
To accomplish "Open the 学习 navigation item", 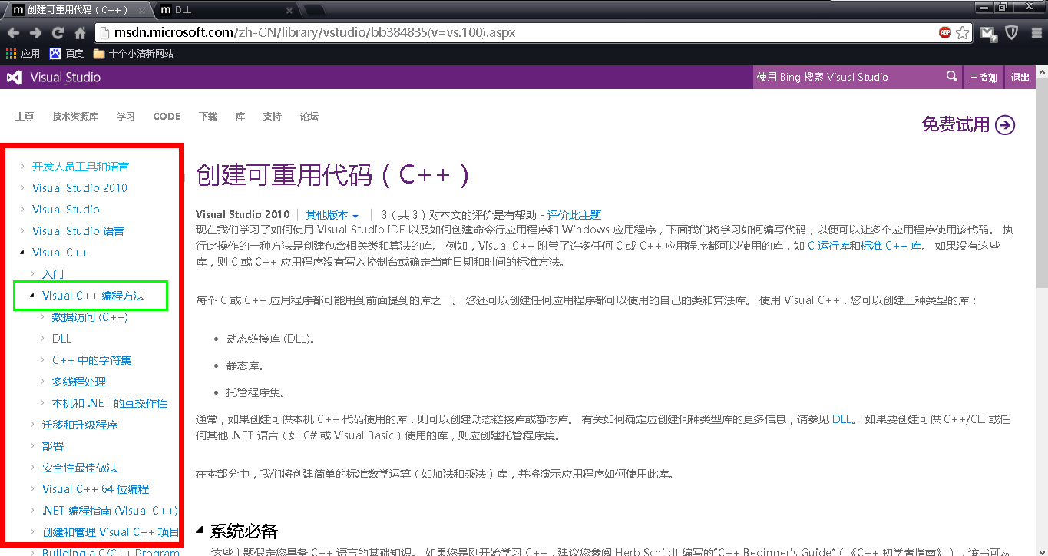I will click(126, 117).
